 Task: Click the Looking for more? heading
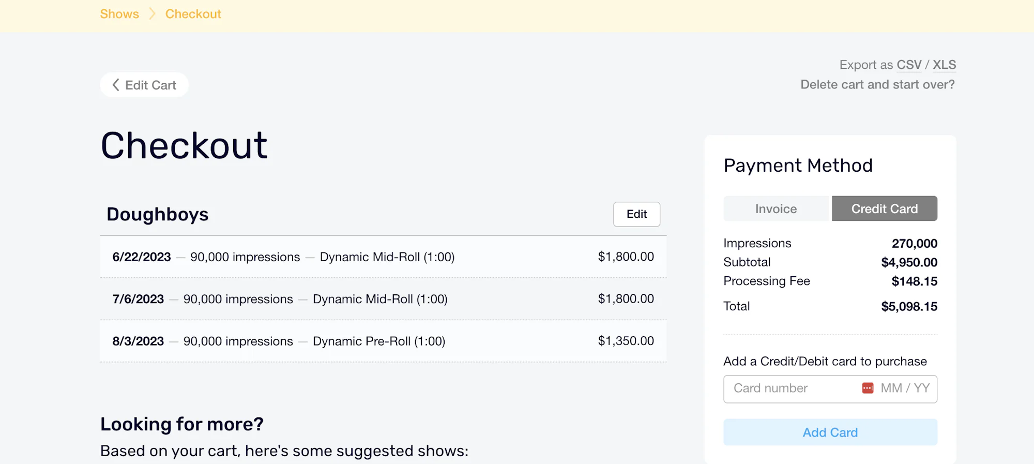click(182, 424)
